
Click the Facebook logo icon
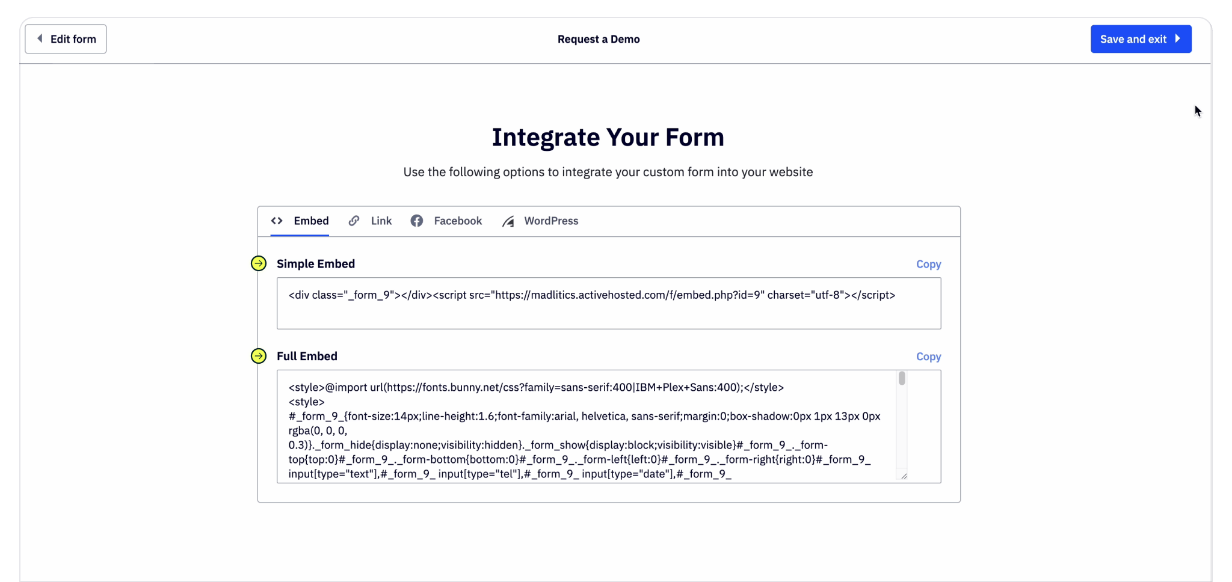point(416,221)
